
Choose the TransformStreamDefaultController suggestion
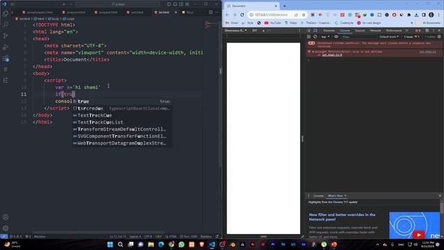[122, 129]
